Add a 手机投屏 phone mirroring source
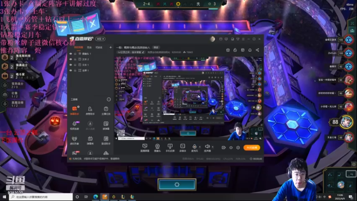The width and height of the screenshot is (357, 201). pyautogui.click(x=170, y=148)
